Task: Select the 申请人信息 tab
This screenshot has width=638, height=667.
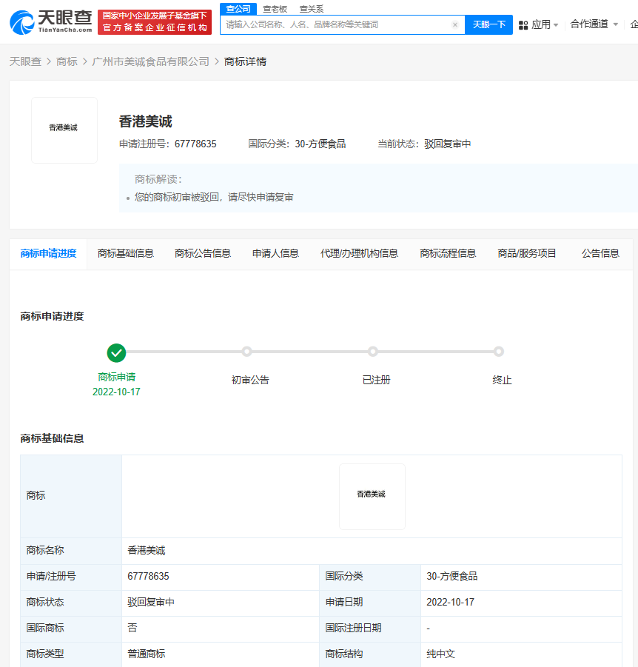Action: tap(275, 253)
